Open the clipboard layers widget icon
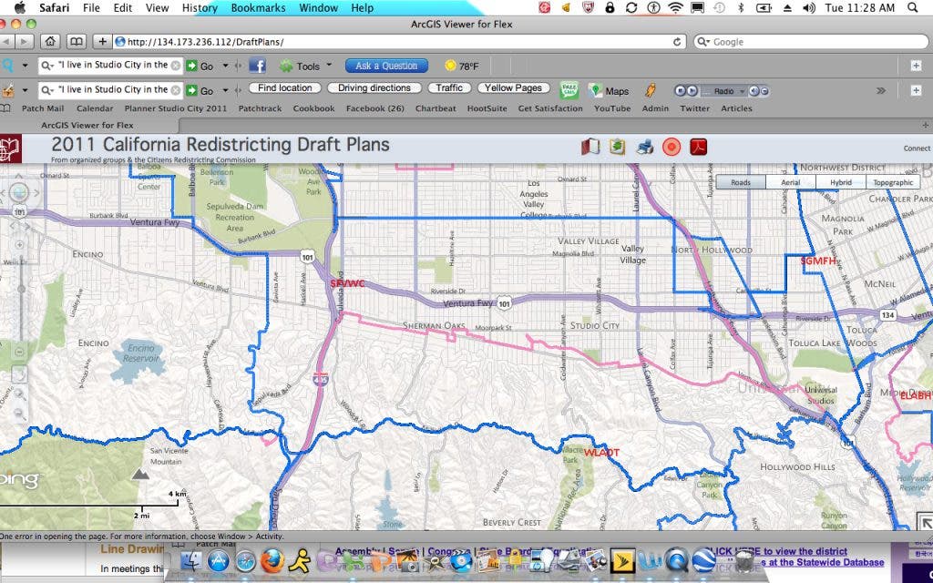 coord(617,147)
